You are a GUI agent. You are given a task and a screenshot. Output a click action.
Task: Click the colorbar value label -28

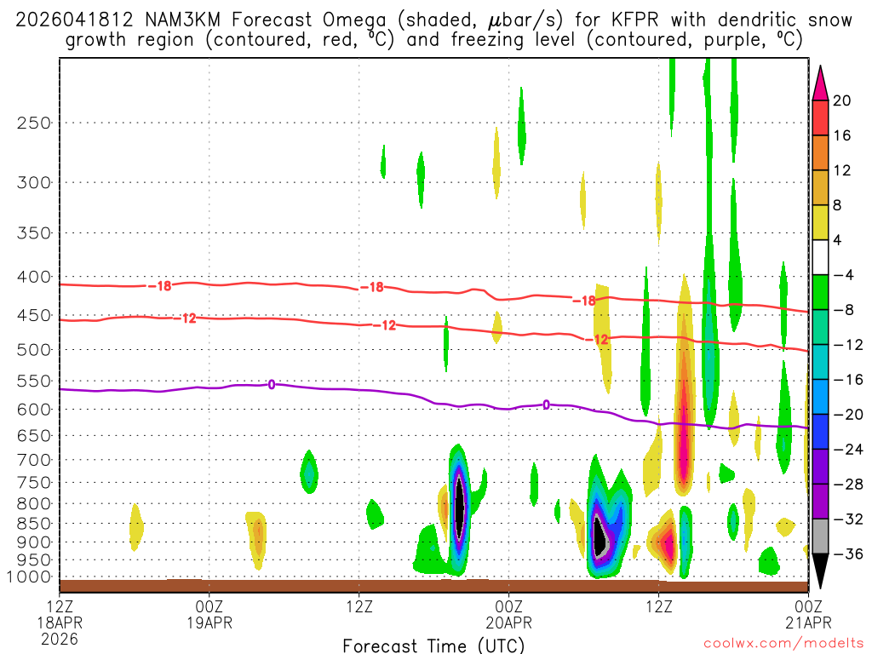point(848,485)
